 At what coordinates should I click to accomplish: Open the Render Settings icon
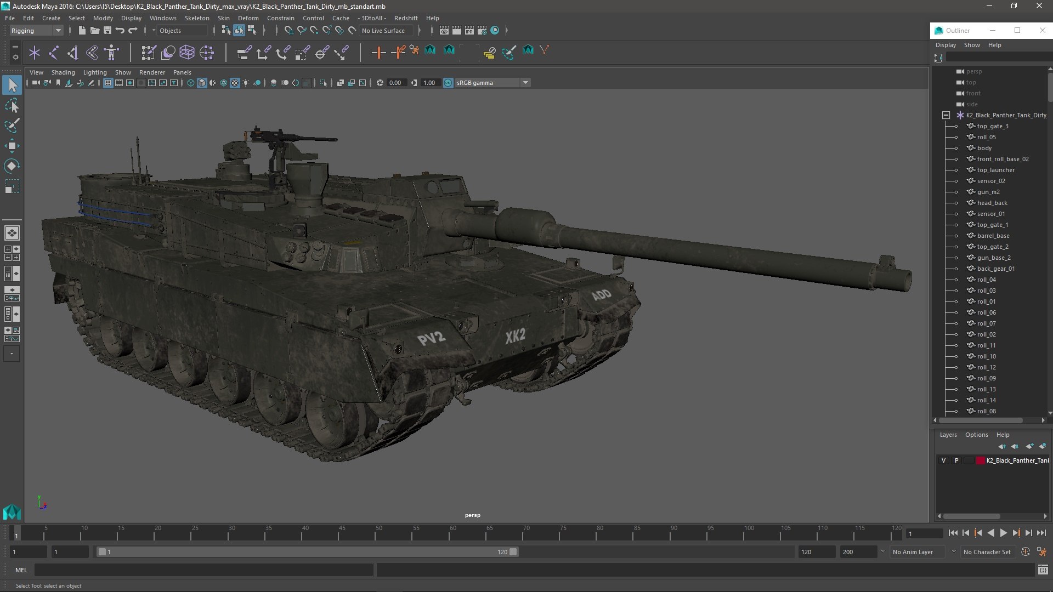tap(482, 31)
